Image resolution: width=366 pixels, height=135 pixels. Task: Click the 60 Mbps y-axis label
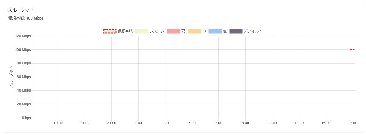pyautogui.click(x=24, y=77)
